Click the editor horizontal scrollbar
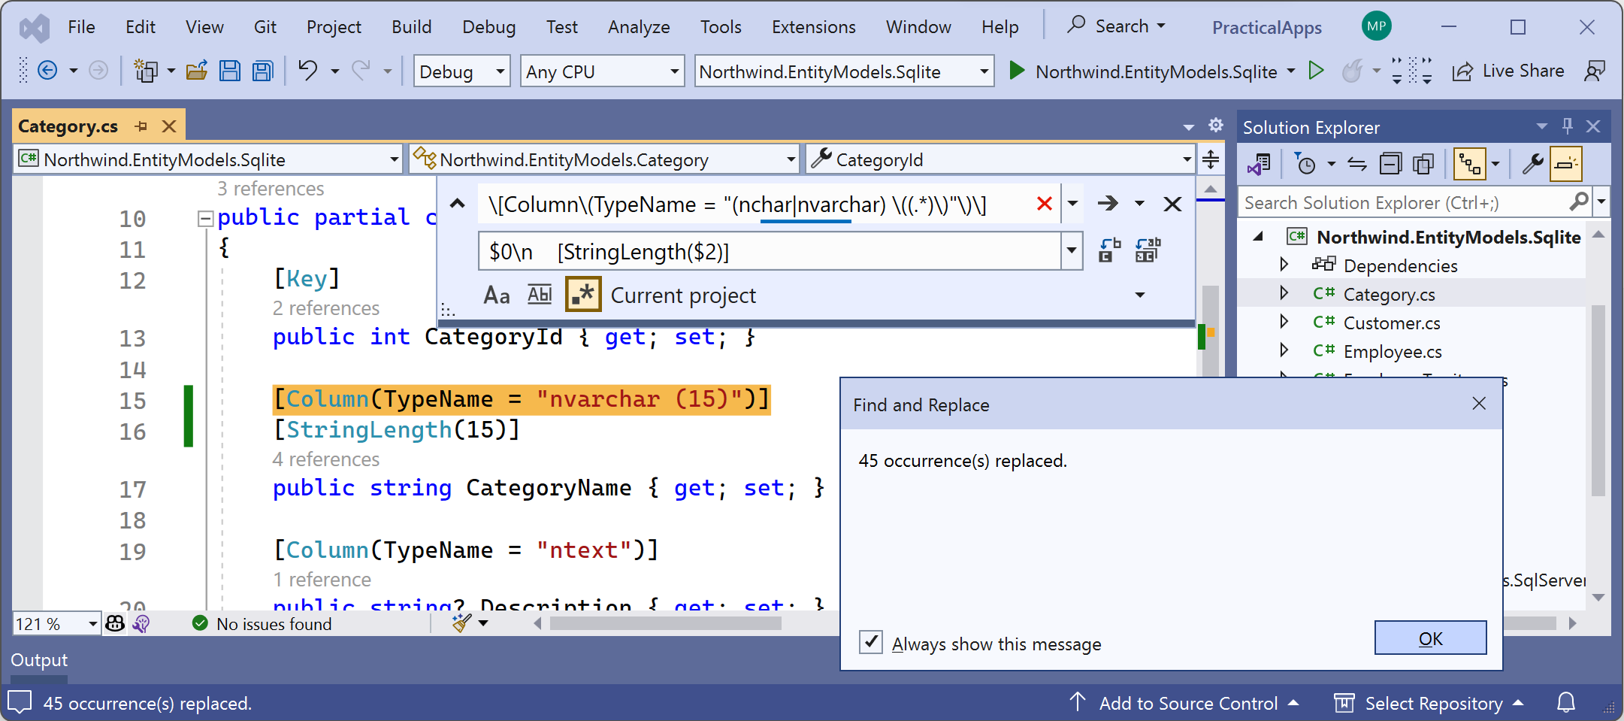Viewport: 1624px width, 721px height. click(x=665, y=623)
